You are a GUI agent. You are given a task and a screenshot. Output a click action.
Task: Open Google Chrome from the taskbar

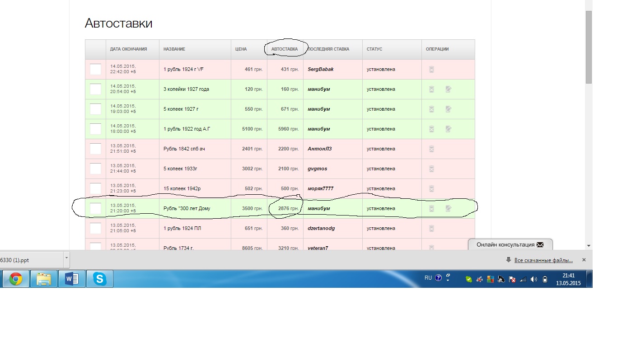16,279
